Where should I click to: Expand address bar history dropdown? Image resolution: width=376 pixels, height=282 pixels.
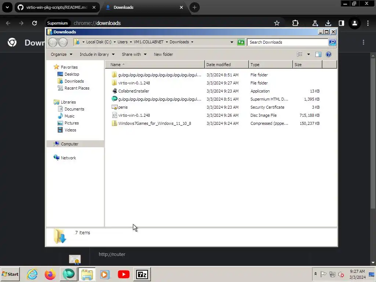click(x=232, y=42)
